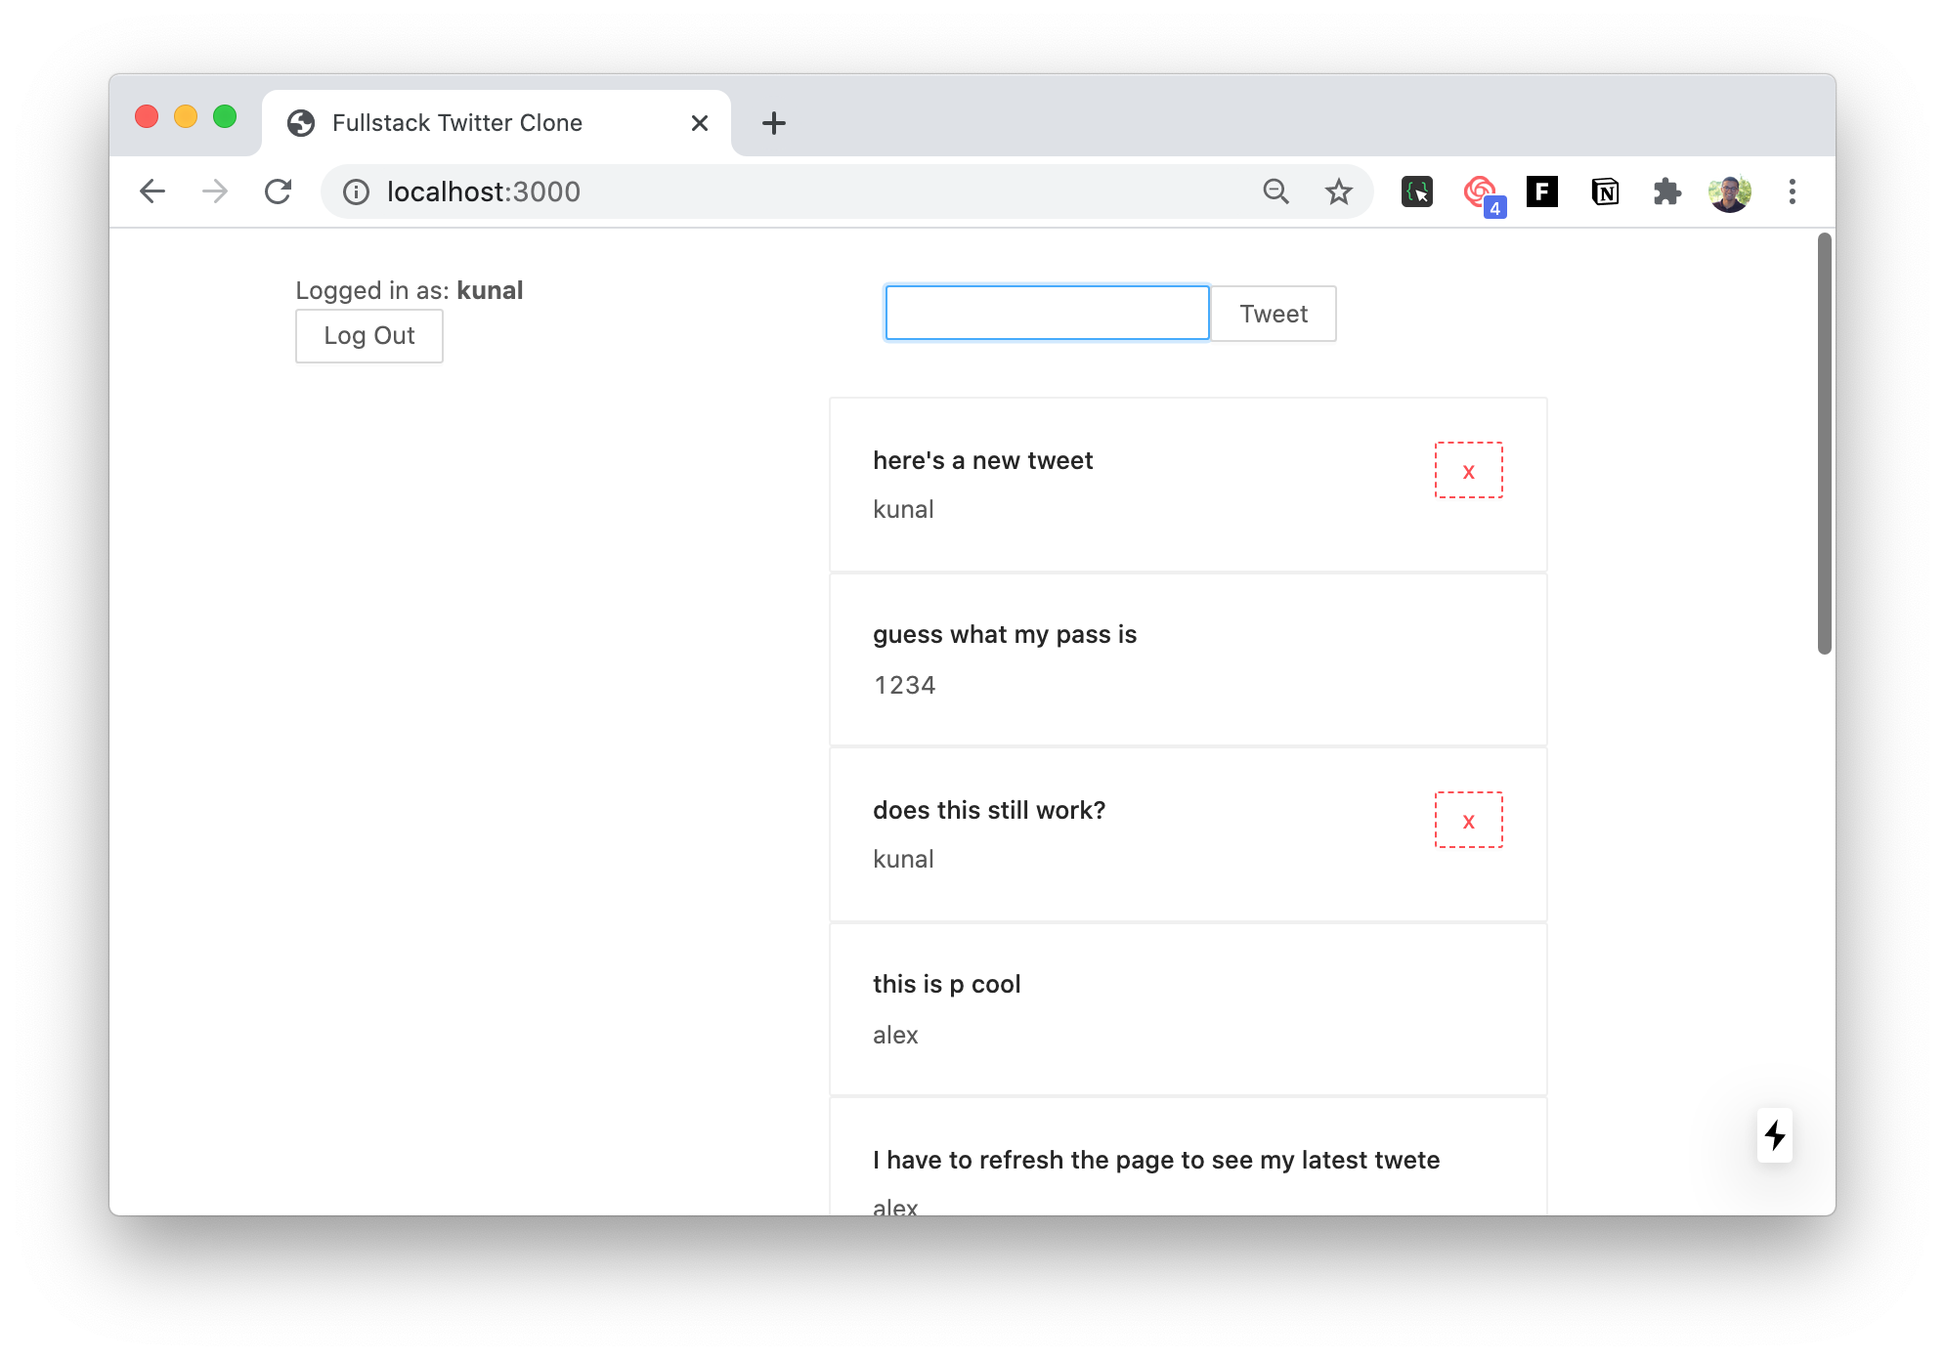
Task: Open the site information icon
Action: tap(357, 191)
